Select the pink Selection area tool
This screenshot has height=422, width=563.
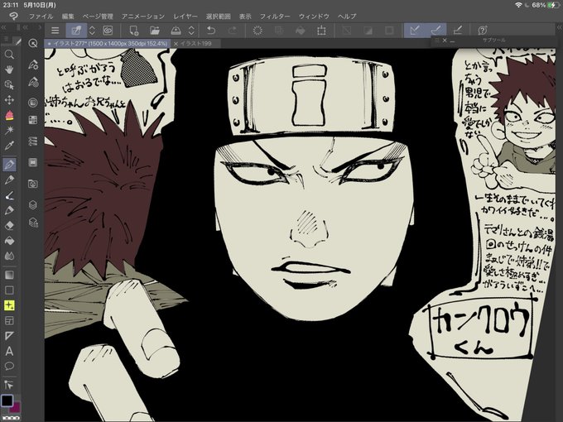pyautogui.click(x=9, y=115)
